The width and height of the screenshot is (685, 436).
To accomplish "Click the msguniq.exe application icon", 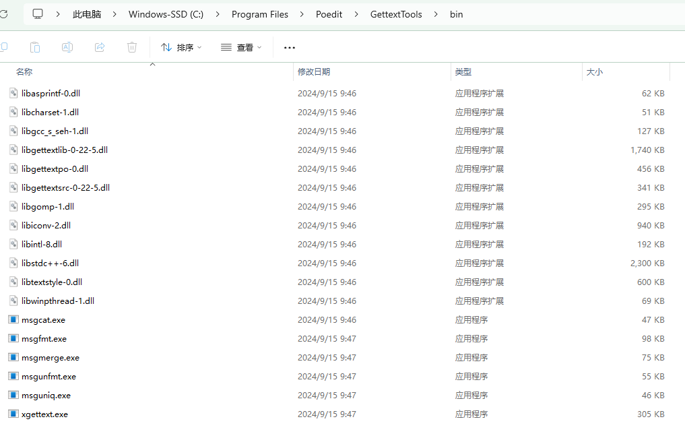I will pos(13,395).
